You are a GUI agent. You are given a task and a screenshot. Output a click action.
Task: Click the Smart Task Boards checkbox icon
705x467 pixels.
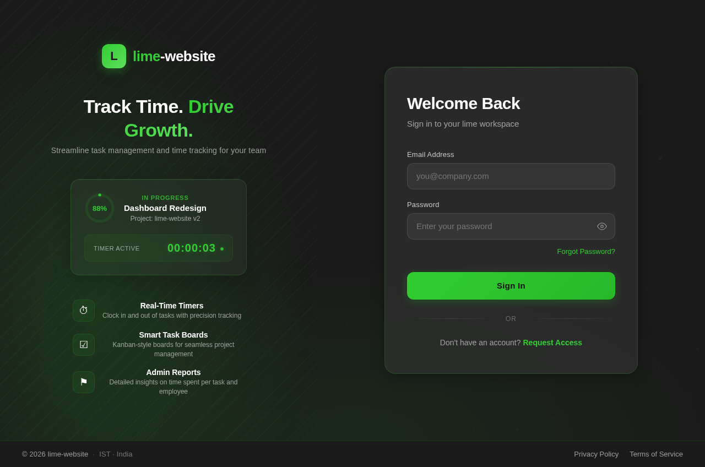pyautogui.click(x=83, y=344)
